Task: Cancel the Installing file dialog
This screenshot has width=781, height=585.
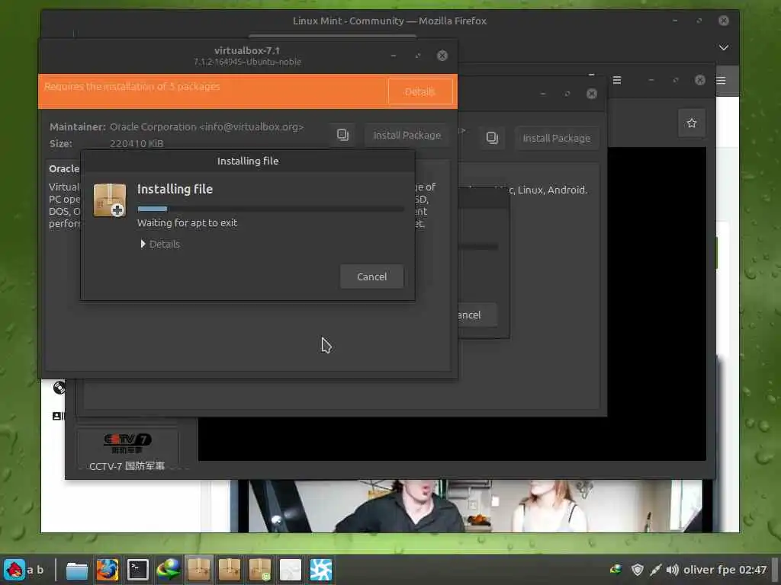Action: [x=371, y=277]
